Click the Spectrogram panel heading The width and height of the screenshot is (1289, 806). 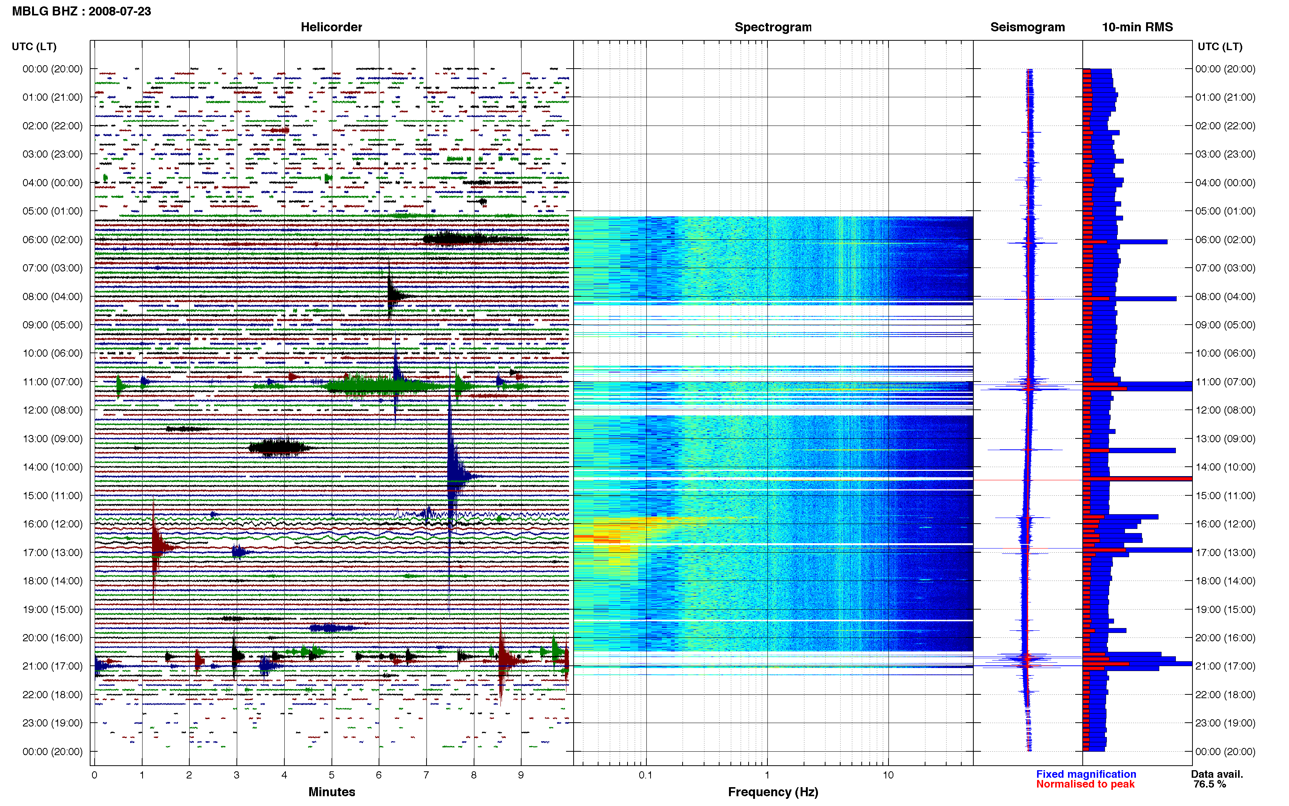point(773,27)
